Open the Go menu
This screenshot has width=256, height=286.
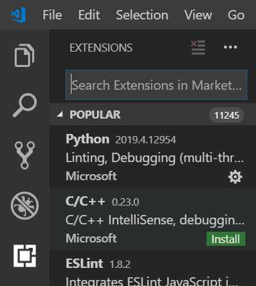click(x=236, y=15)
